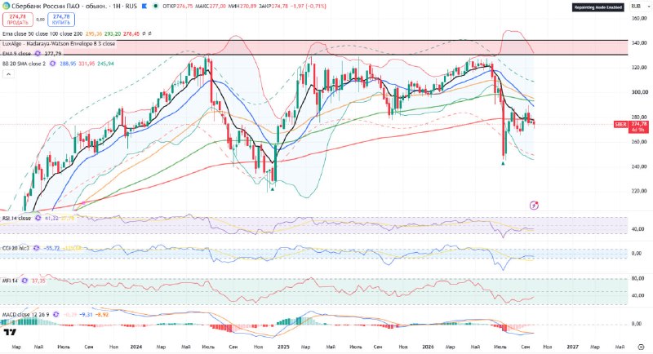The height and width of the screenshot is (354, 653).
Task: Click the purple icon next to RSI 14 close
Action: click(38, 218)
